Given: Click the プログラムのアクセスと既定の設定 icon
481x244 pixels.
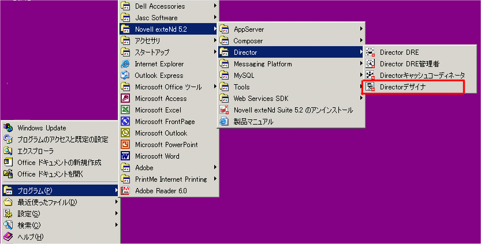Looking at the screenshot, I should point(8,139).
